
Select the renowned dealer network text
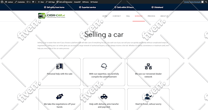pyautogui.click(x=148, y=75)
